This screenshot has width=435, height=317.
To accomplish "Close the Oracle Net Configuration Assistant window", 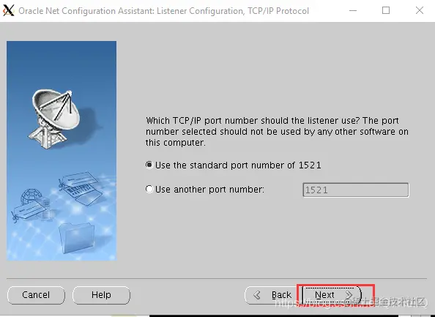I will (420, 10).
